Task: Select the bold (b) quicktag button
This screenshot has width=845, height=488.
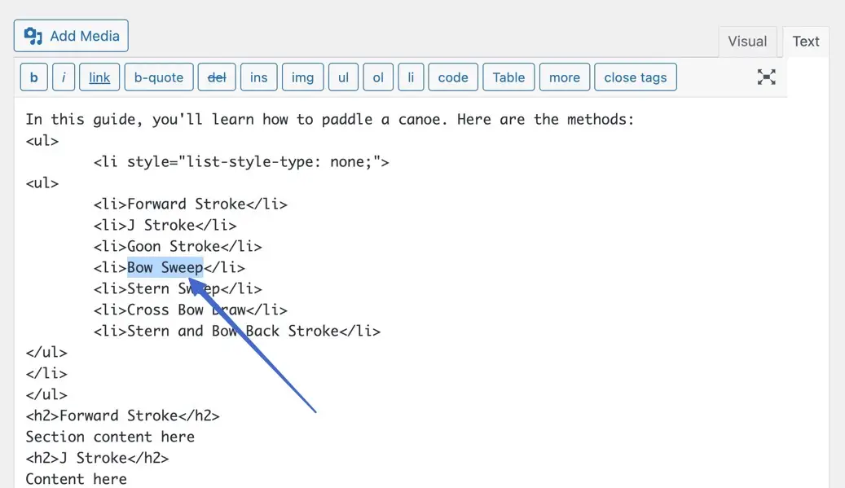Action: [x=33, y=77]
